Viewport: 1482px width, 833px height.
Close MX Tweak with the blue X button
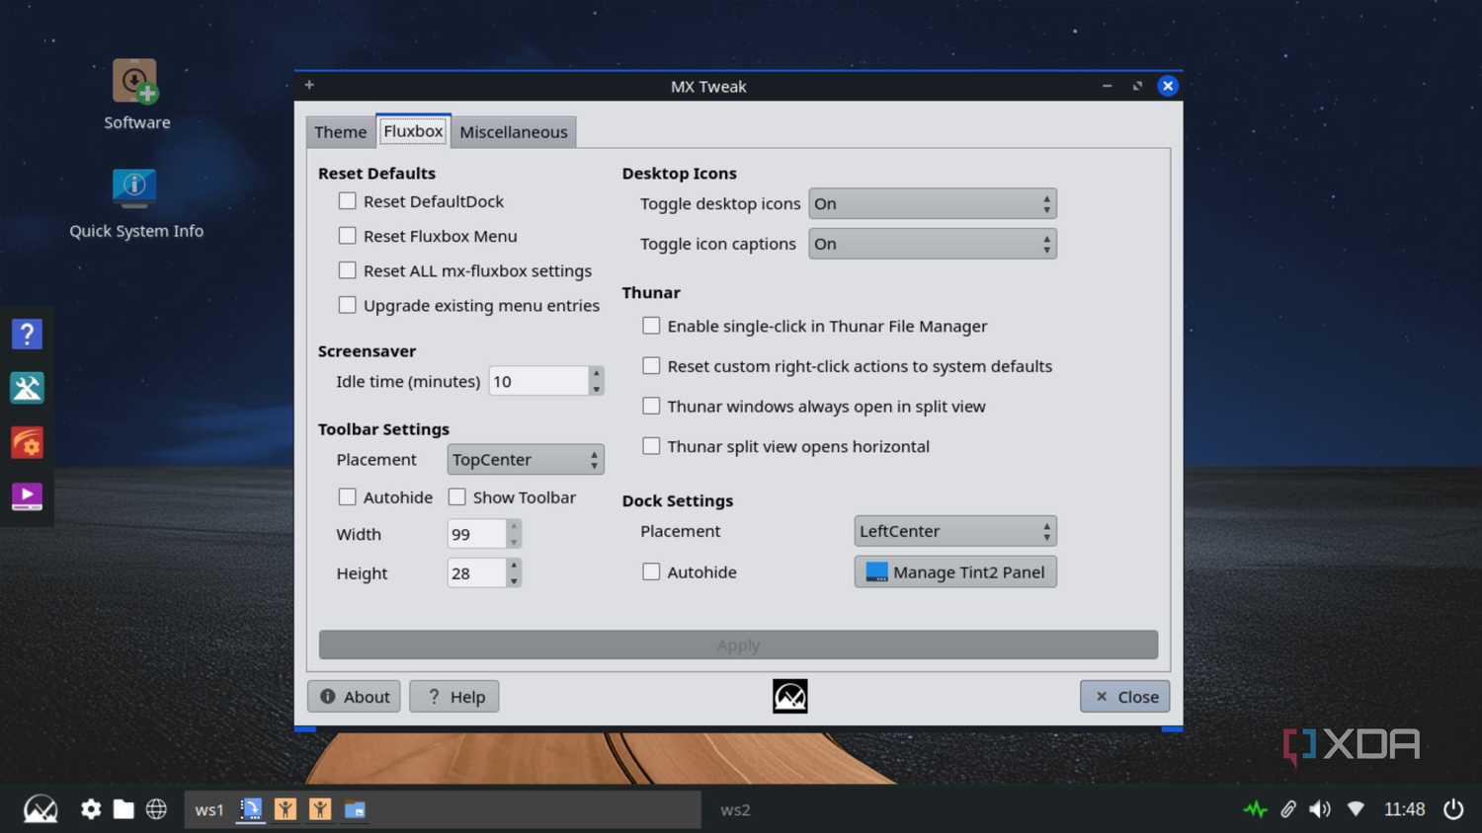pos(1168,86)
